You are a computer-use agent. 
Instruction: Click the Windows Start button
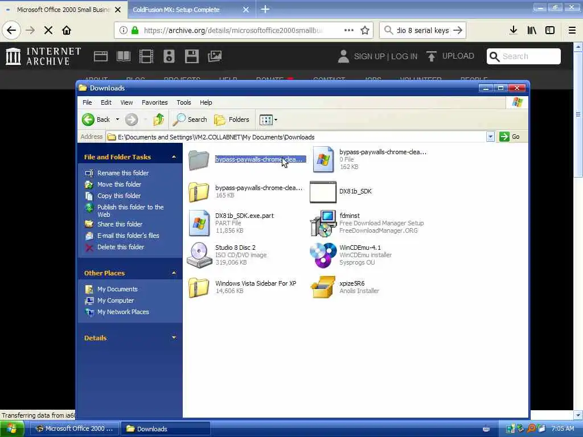12,429
